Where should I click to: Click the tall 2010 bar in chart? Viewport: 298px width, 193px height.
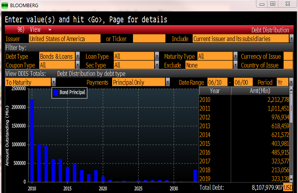pyautogui.click(x=32, y=141)
